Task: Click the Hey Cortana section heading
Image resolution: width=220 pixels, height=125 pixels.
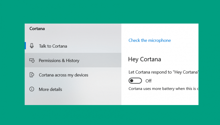Action: pos(145,59)
